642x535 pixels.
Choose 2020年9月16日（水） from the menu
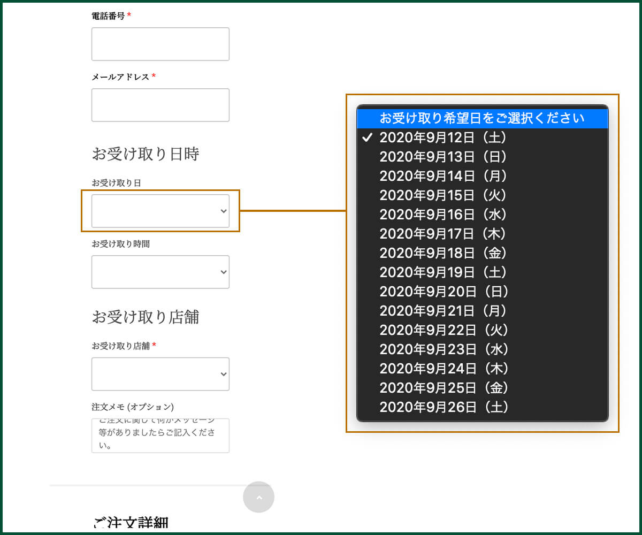click(x=444, y=215)
